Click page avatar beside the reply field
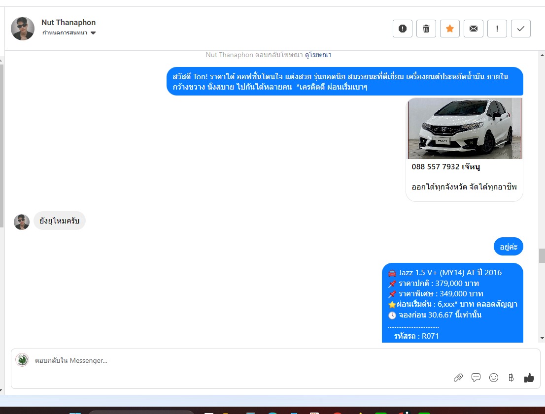 pyautogui.click(x=22, y=360)
